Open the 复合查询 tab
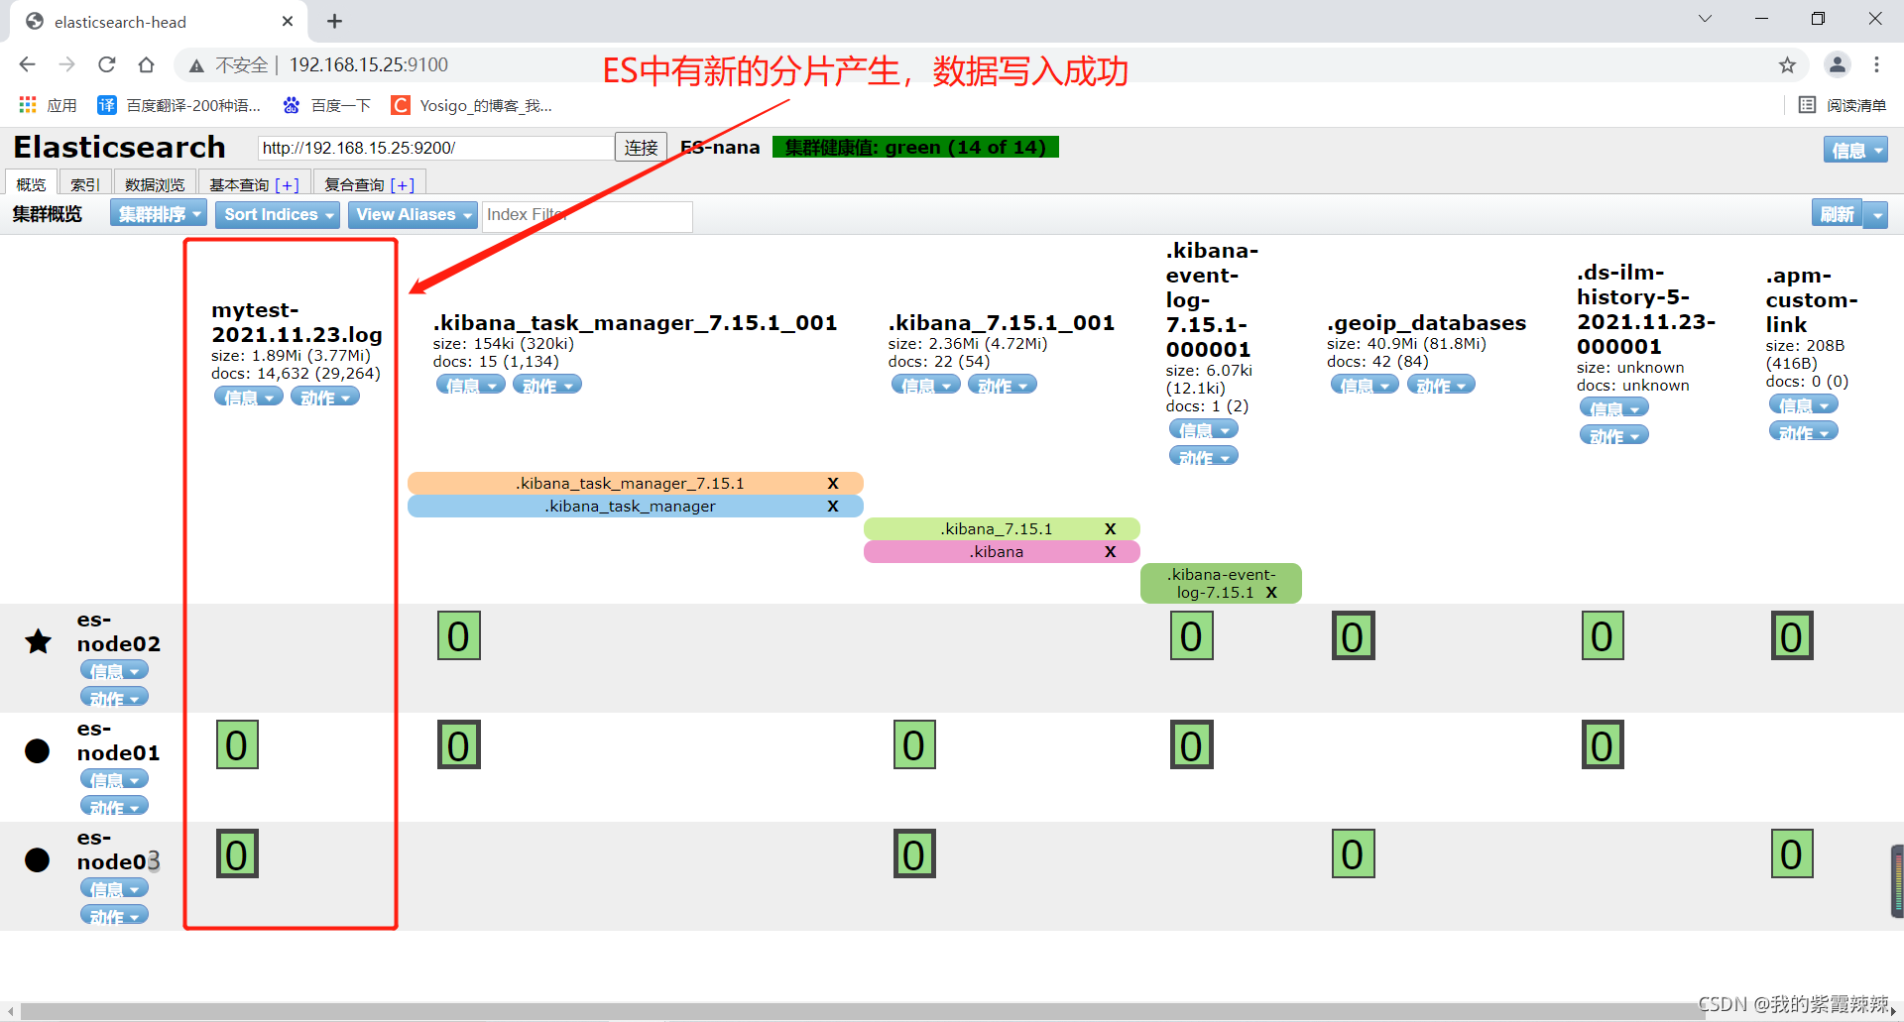1904x1022 pixels. [x=369, y=184]
